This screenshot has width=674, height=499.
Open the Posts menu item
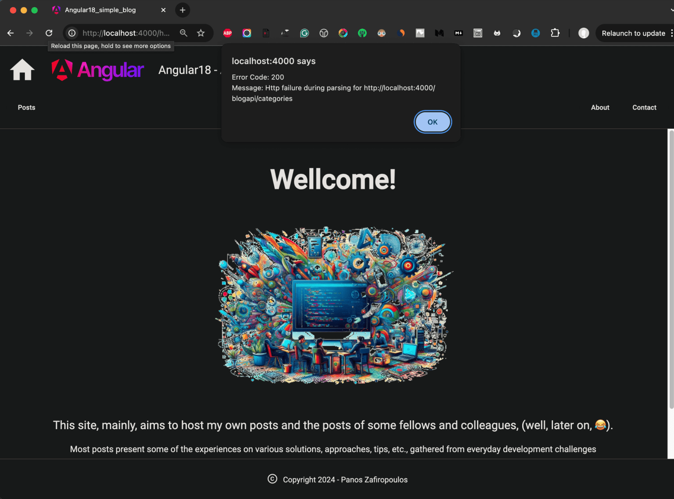[x=26, y=108]
